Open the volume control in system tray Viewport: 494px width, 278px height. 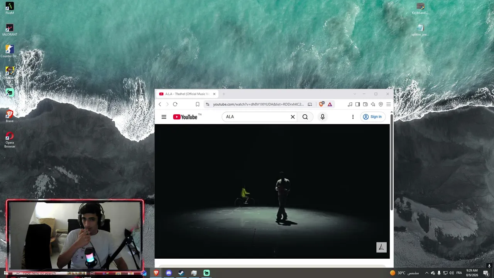[x=452, y=273]
